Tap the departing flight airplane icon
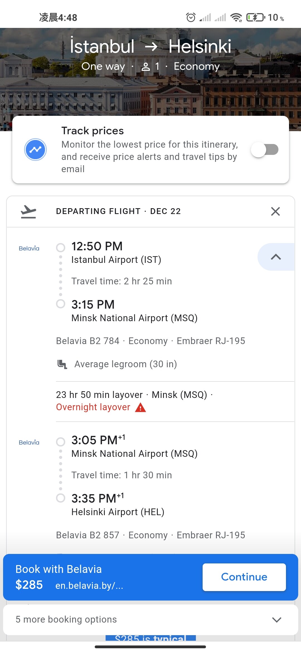This screenshot has width=301, height=653. pos(28,212)
